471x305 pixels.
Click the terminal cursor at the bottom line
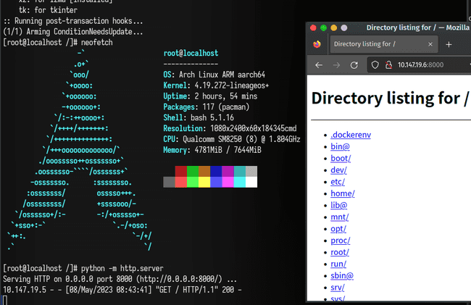[4, 300]
